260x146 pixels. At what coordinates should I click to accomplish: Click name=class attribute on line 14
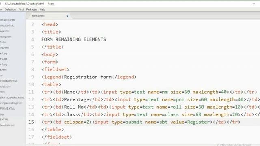165,114
